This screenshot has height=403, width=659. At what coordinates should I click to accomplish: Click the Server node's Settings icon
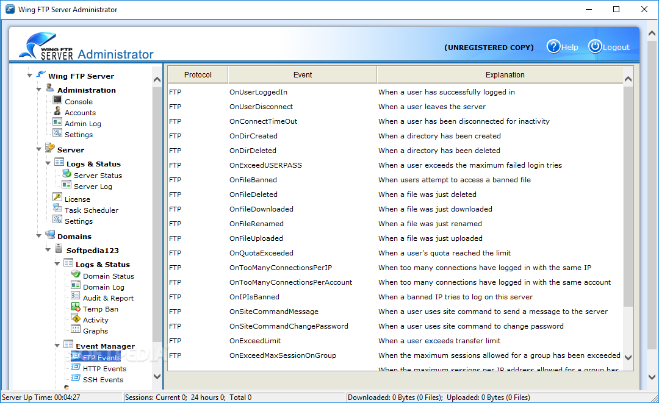57,219
